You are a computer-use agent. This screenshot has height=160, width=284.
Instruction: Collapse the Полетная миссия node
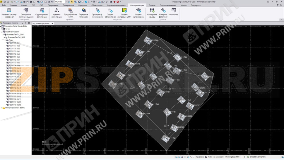pyautogui.click(x=2, y=32)
